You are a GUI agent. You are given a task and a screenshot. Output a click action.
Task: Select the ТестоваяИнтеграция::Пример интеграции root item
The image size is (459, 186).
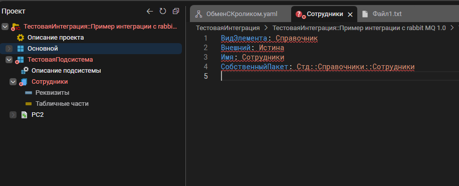click(x=100, y=27)
